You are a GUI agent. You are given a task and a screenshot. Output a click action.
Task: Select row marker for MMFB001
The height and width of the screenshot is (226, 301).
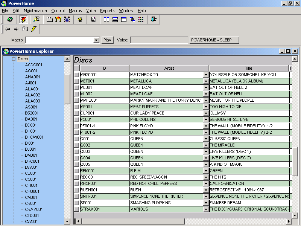(x=77, y=100)
